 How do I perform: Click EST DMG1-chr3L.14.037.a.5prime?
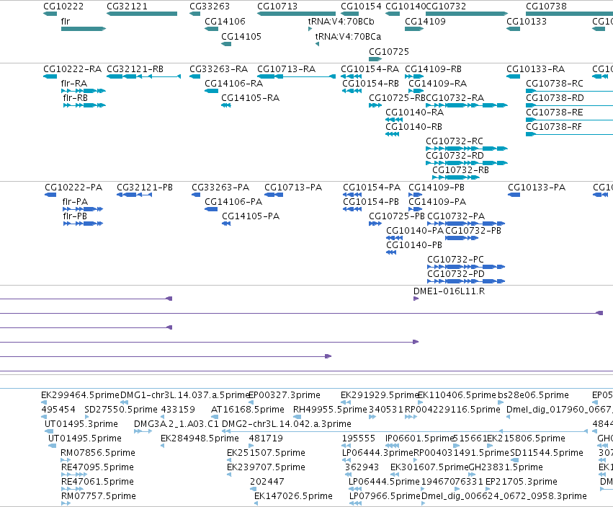[185, 395]
